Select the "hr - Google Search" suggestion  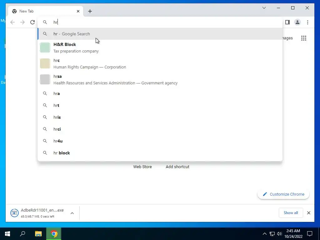click(x=160, y=34)
